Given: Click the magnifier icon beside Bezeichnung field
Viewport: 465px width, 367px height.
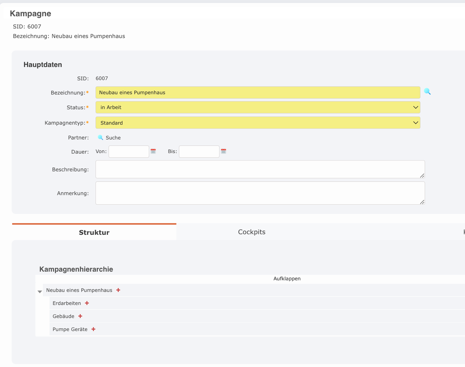Looking at the screenshot, I should pyautogui.click(x=427, y=92).
